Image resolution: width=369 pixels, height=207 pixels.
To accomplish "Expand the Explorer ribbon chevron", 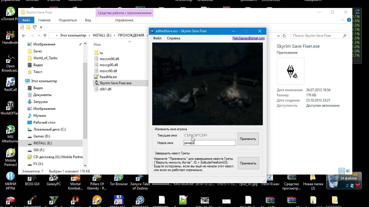I will 343,20.
